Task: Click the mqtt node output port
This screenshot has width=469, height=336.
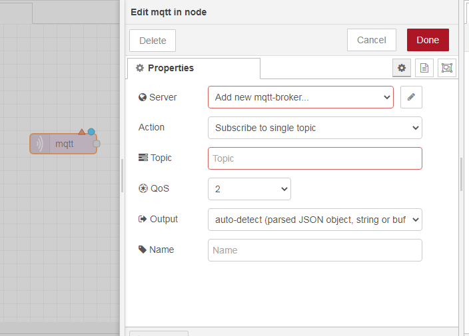Action: pyautogui.click(x=97, y=144)
